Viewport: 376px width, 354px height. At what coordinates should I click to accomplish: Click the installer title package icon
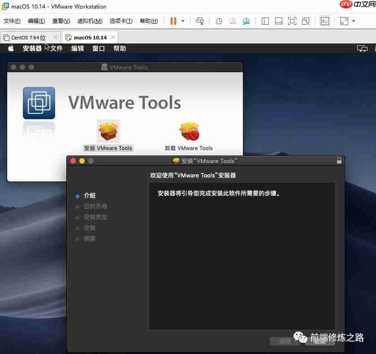pyautogui.click(x=176, y=161)
